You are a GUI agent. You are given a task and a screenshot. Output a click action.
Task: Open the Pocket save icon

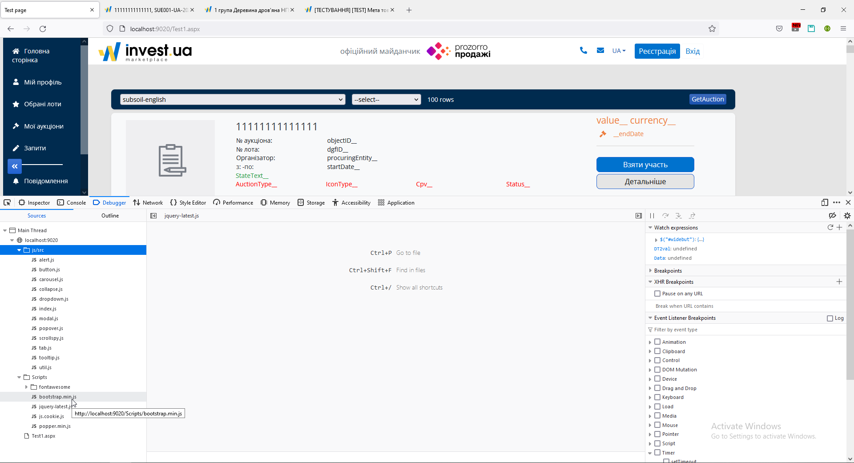pos(779,29)
